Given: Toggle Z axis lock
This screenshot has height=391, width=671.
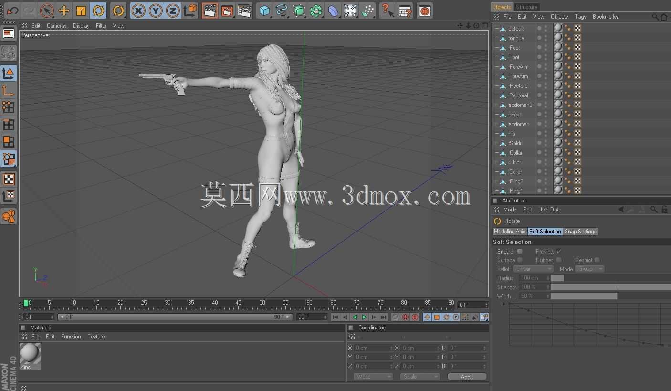Looking at the screenshot, I should [173, 10].
